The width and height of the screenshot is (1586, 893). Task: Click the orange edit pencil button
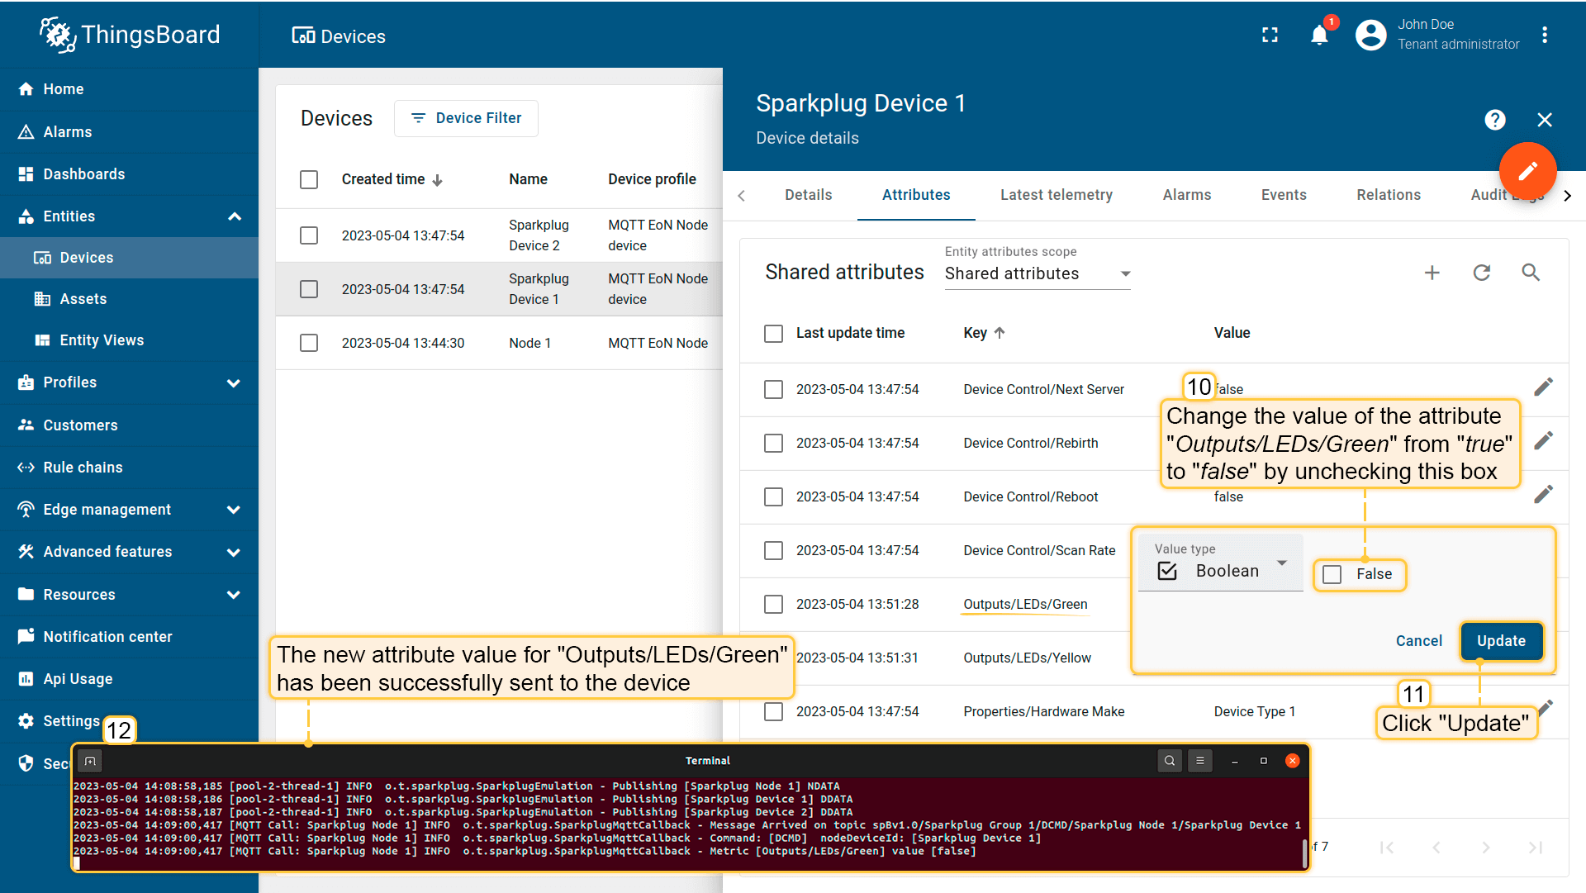1527,171
